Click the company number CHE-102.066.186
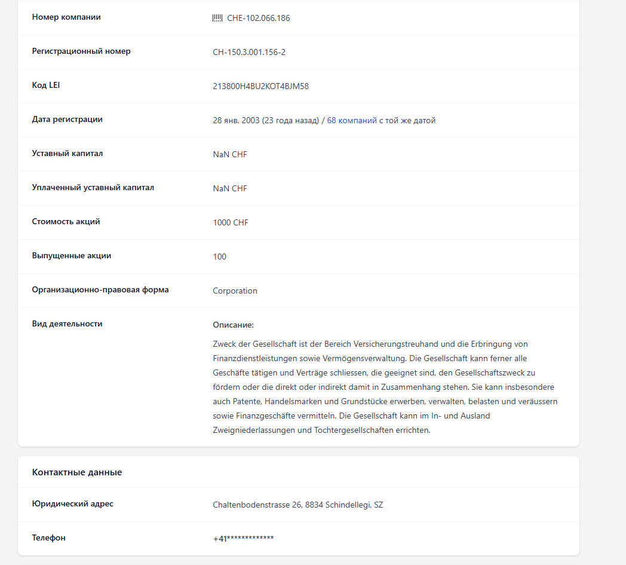Screen dimensions: 626x565 click(x=259, y=18)
